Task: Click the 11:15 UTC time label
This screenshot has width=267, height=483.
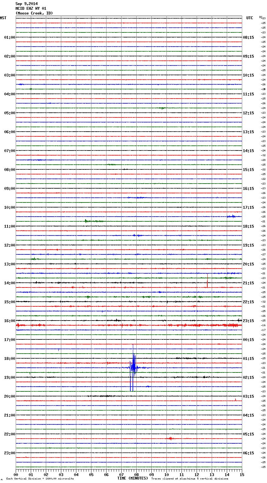Action: pos(248,94)
